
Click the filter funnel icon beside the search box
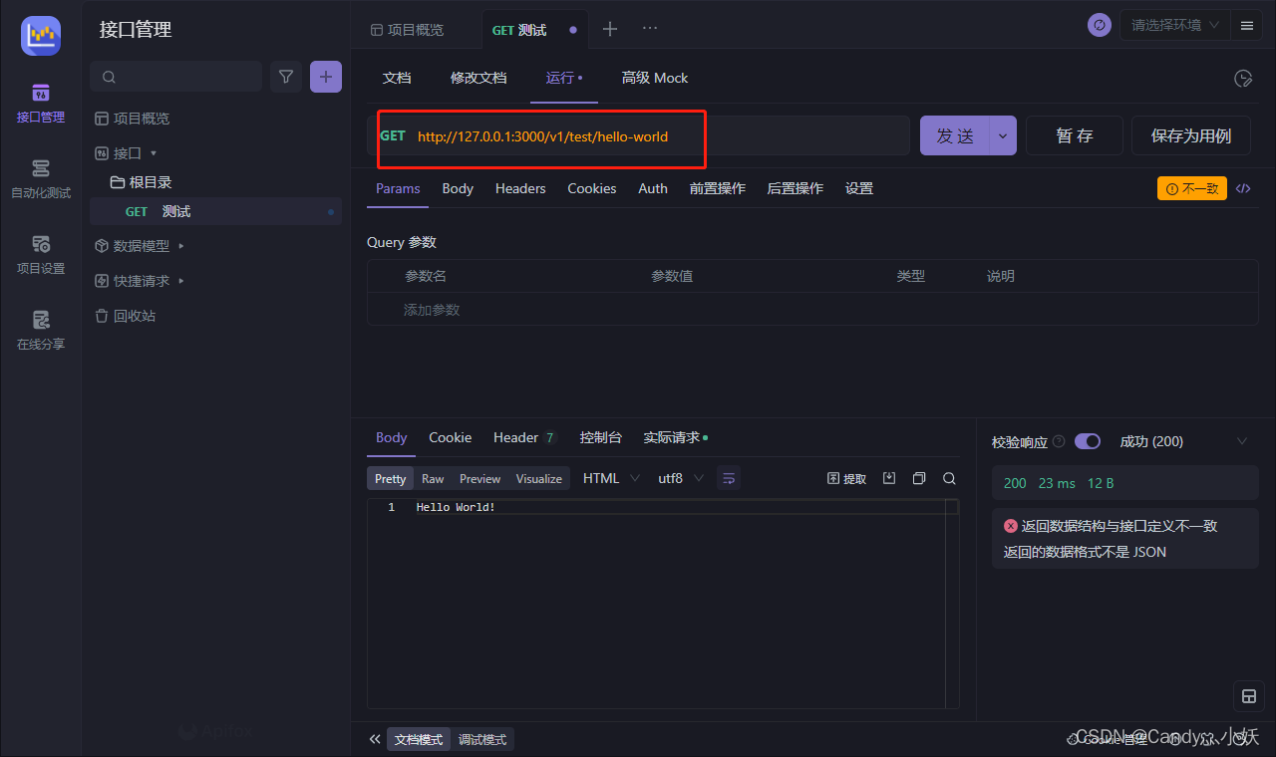286,76
